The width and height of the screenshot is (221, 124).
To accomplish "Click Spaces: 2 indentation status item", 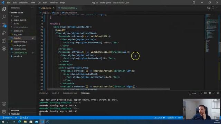I will (172, 117).
